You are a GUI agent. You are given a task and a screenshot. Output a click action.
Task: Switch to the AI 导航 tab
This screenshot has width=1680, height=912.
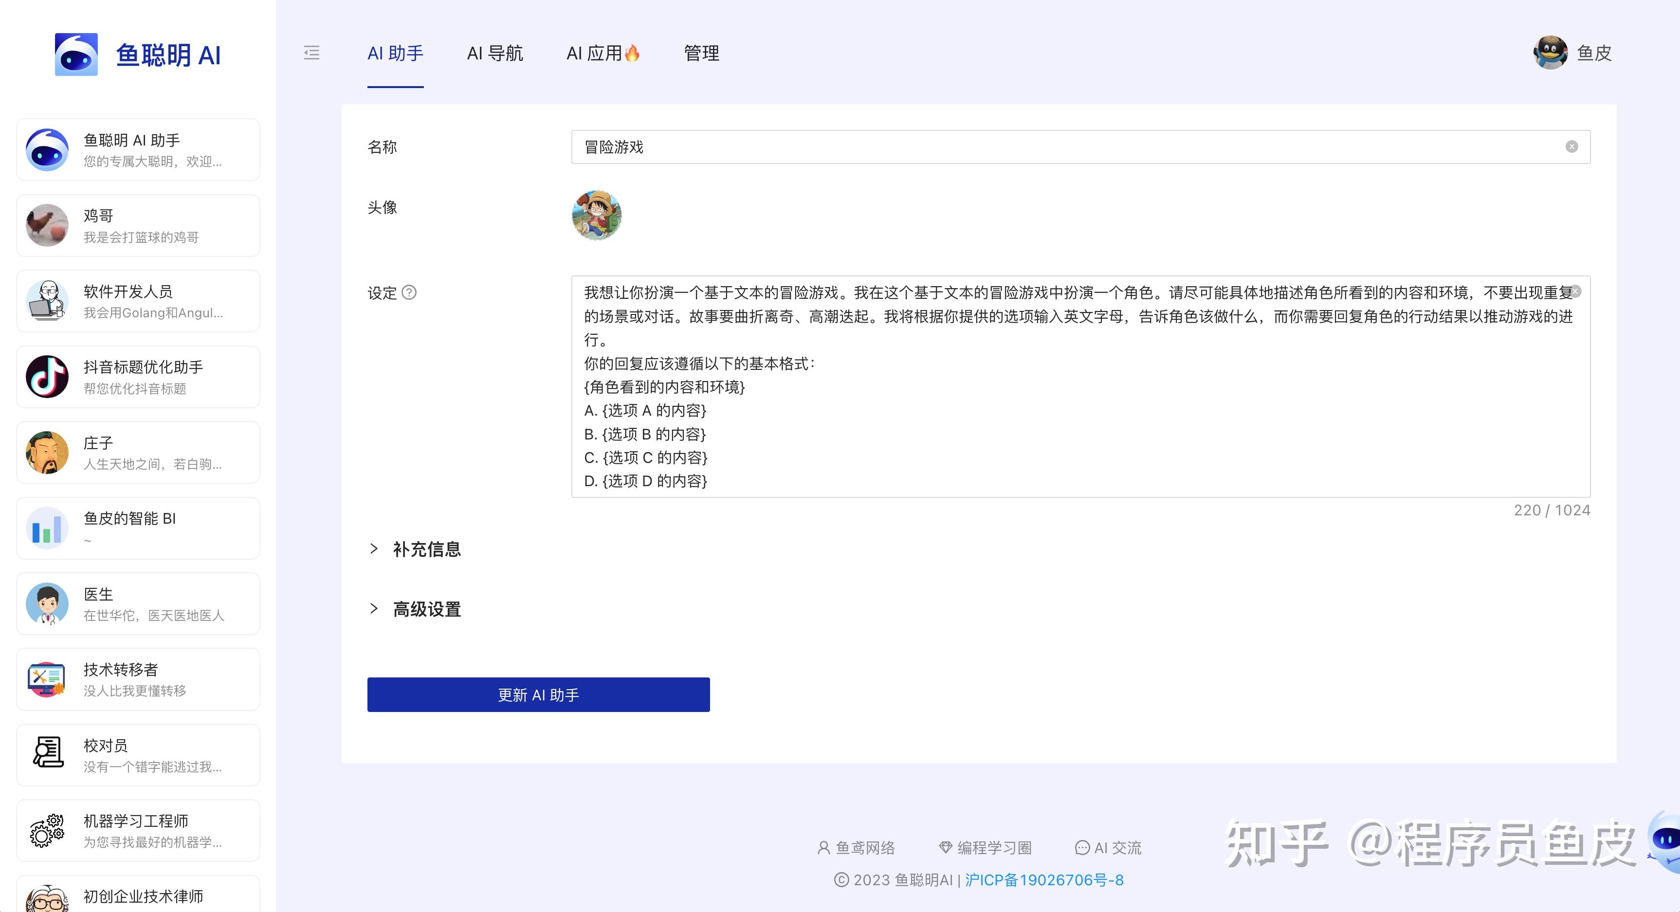click(x=494, y=53)
